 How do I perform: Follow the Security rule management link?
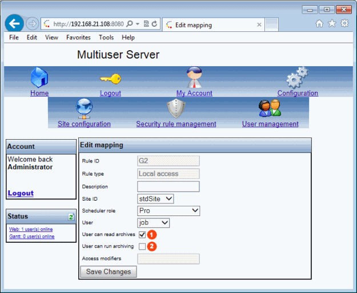coord(176,124)
